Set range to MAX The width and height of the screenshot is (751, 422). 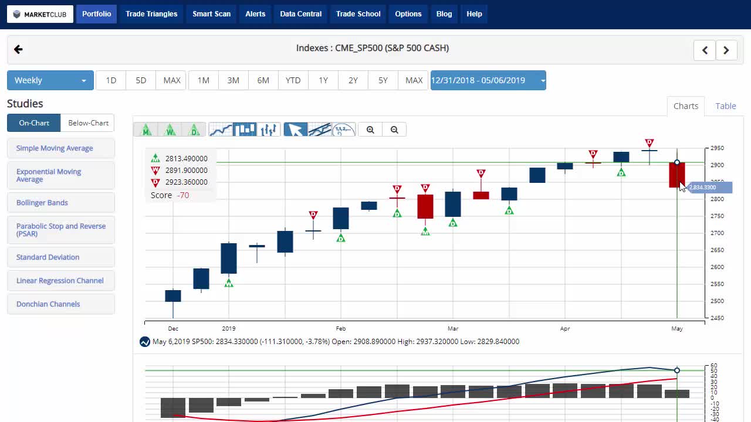414,80
